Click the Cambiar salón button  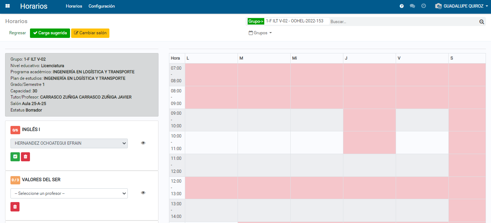[x=90, y=33]
